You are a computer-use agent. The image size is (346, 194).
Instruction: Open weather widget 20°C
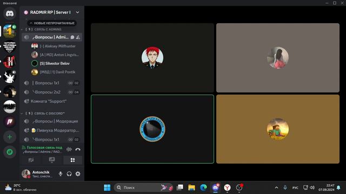(21, 188)
